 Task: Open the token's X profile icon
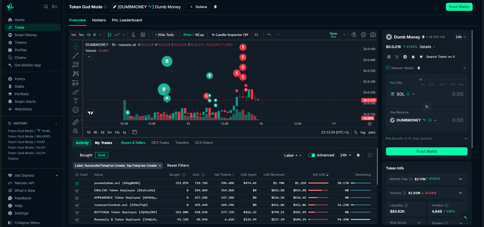click(397, 57)
